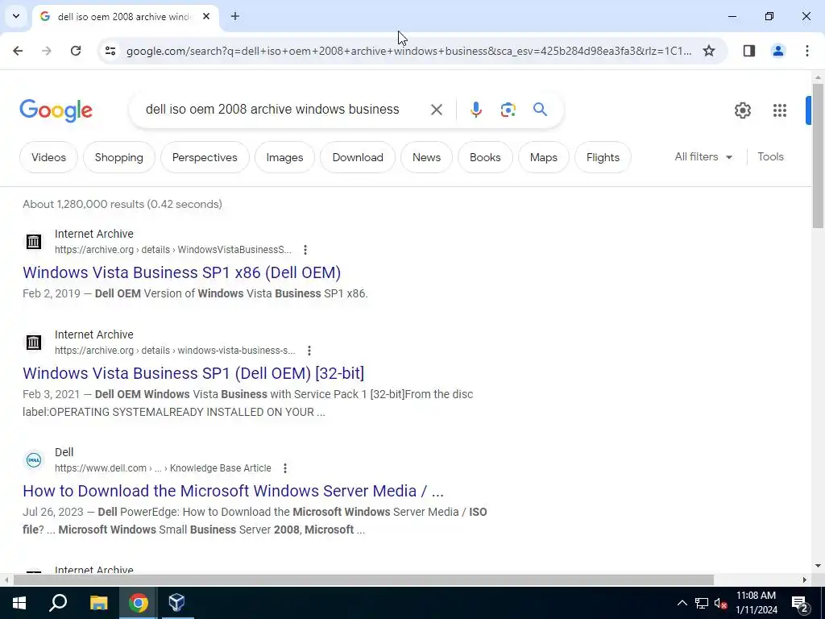Clear the search query with the X
The width and height of the screenshot is (825, 619).
click(436, 110)
